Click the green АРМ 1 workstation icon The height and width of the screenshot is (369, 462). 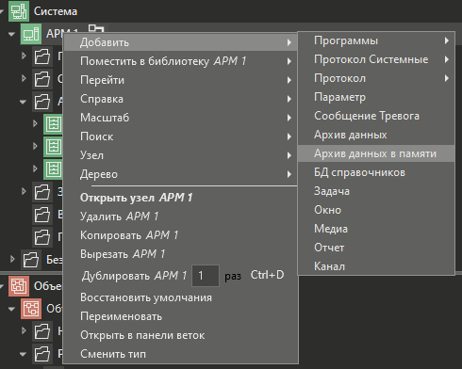point(31,34)
